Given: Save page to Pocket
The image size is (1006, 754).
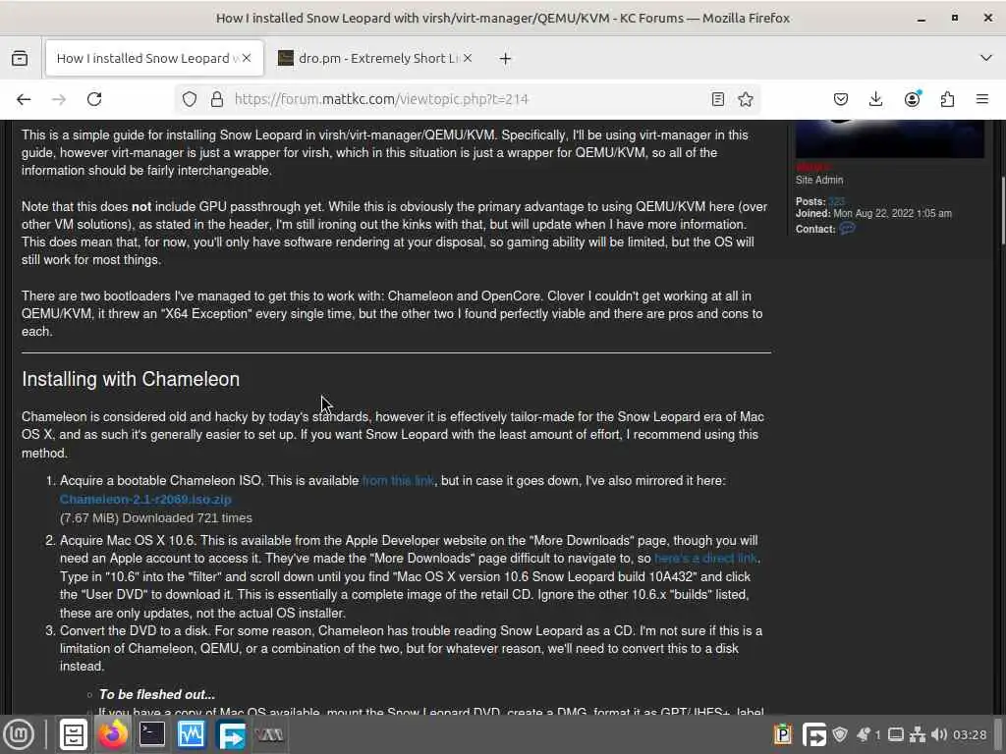Looking at the screenshot, I should (x=841, y=99).
